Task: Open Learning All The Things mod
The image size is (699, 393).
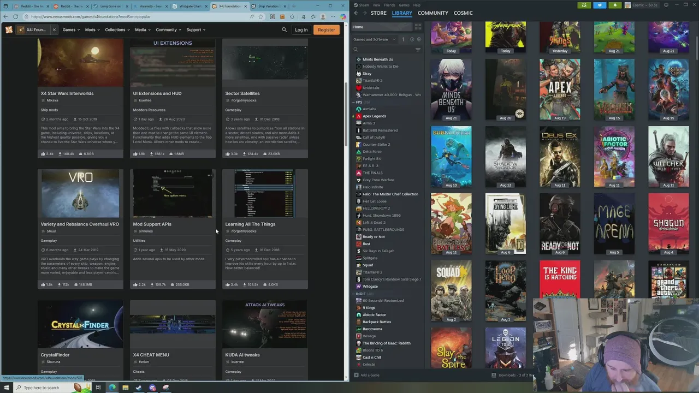Action: (x=250, y=224)
